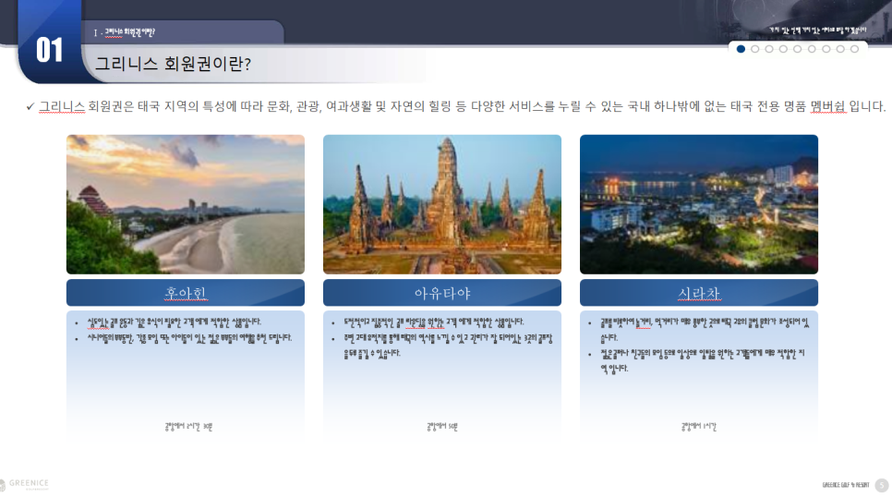Image resolution: width=892 pixels, height=498 pixels.
Task: Click the second bullet under 후아힌
Action: pyautogui.click(x=189, y=337)
